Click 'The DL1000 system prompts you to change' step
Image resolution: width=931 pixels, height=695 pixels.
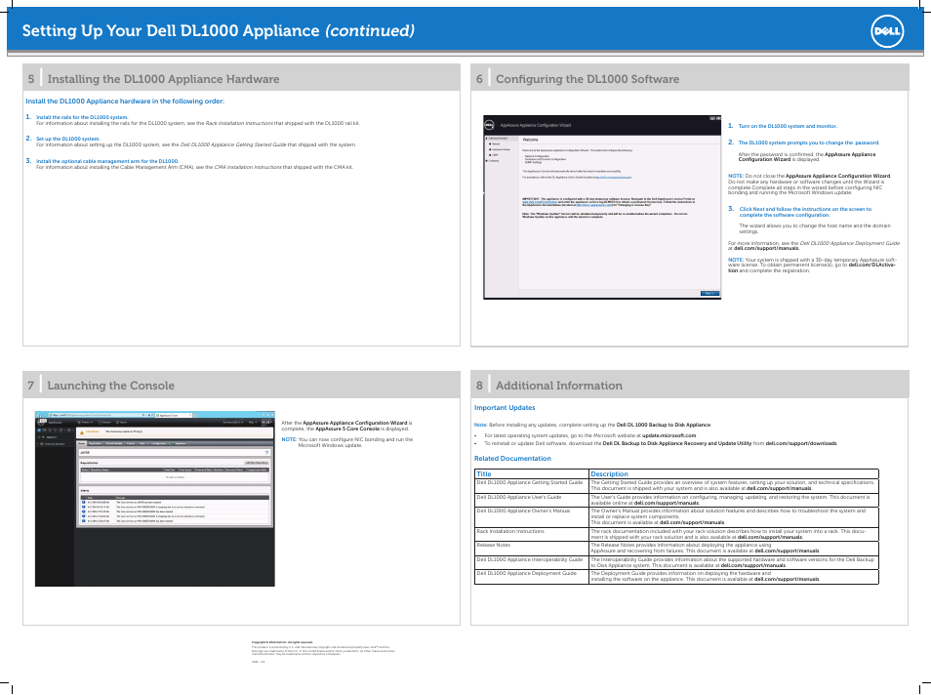809,143
